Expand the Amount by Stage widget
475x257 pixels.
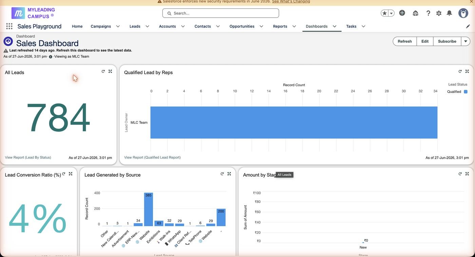point(467,174)
